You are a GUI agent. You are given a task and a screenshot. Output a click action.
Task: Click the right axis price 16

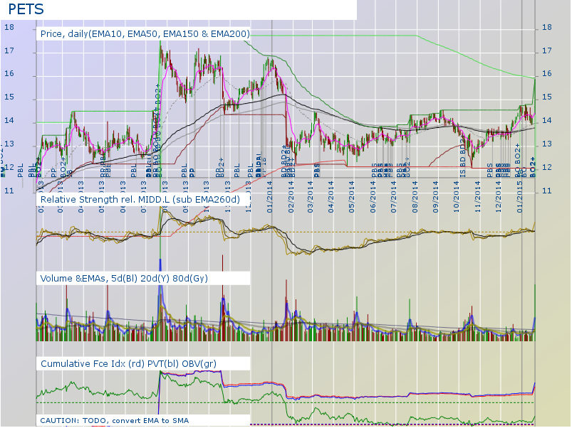(547, 73)
